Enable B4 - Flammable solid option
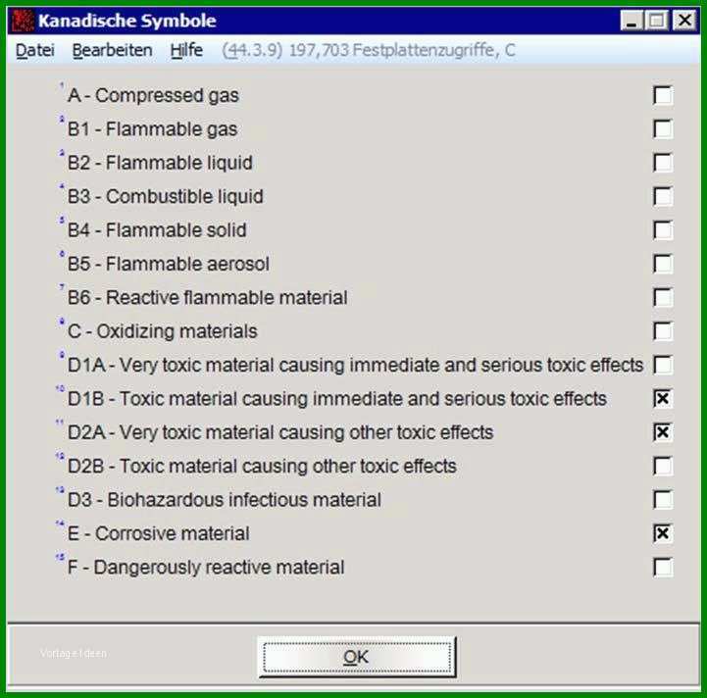707x698 pixels. coord(663,230)
